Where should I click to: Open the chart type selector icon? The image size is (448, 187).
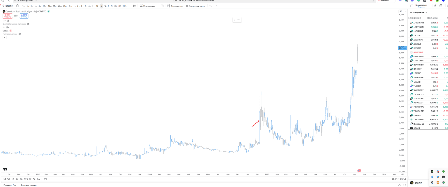tap(133, 6)
